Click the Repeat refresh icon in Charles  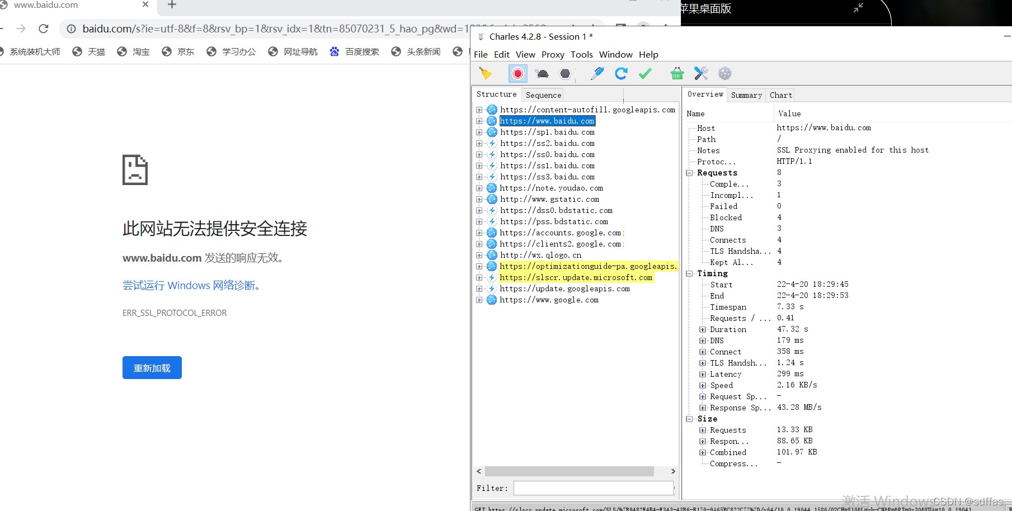(621, 73)
